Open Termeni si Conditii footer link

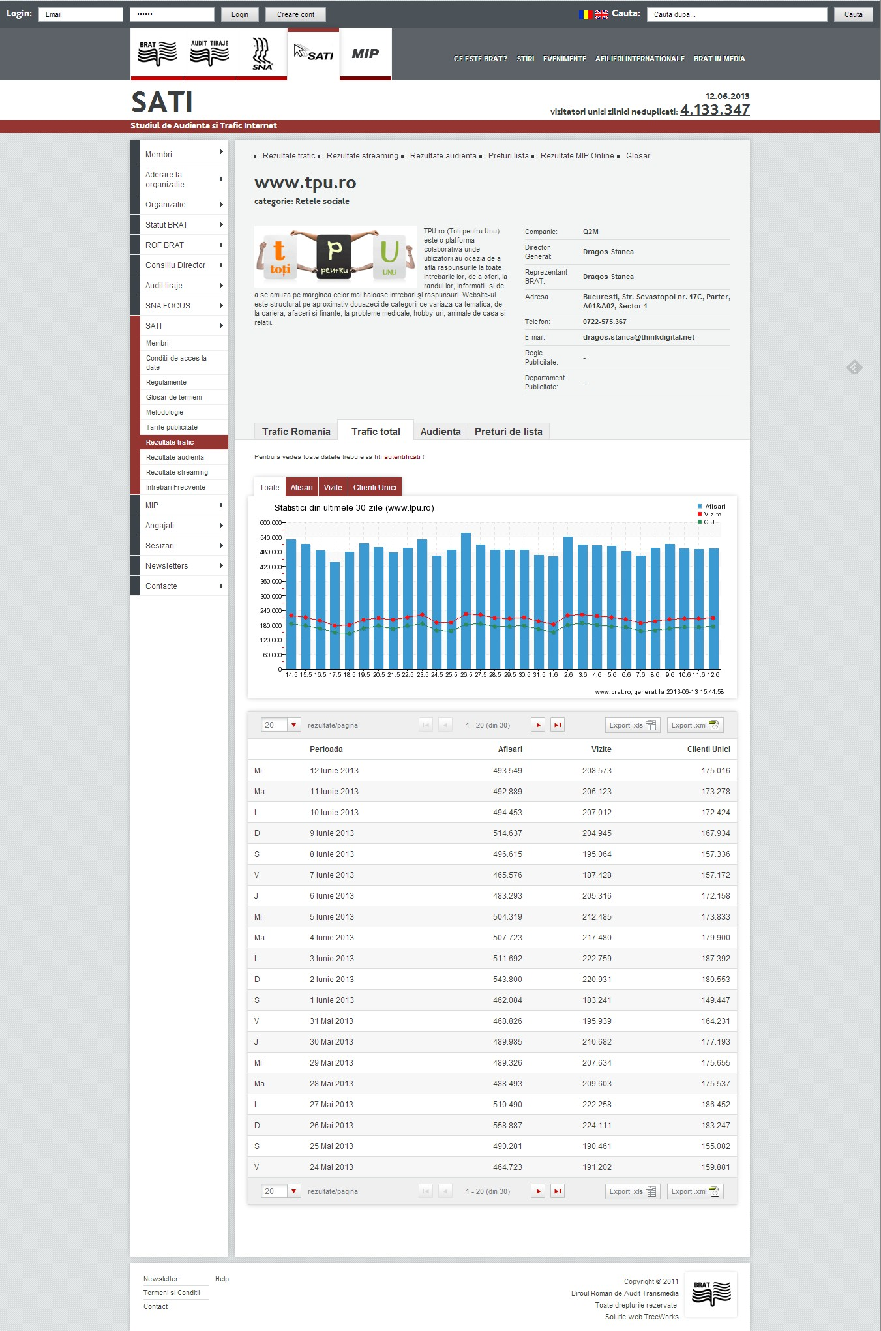[x=172, y=1293]
